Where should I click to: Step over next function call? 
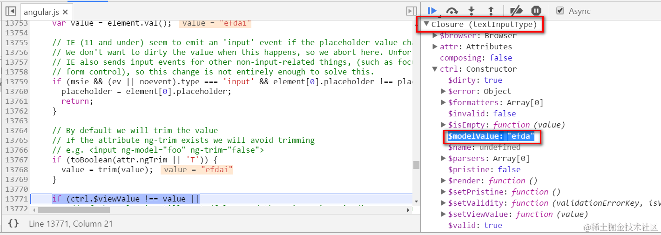click(452, 11)
